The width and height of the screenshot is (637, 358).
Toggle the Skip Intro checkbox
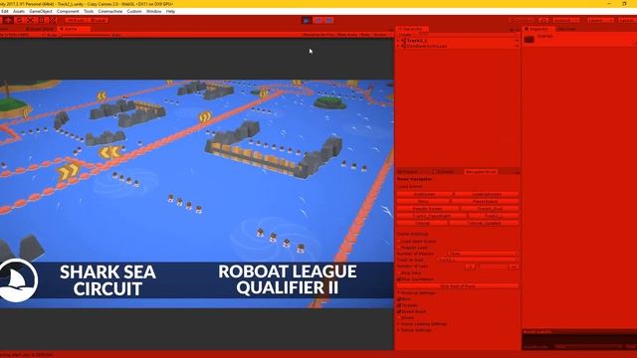pos(398,273)
